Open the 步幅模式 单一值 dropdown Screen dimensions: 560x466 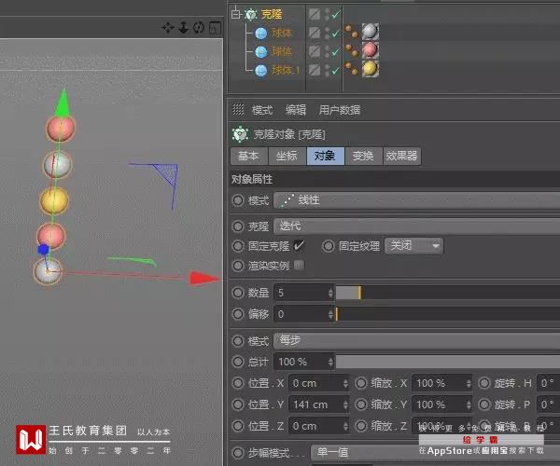(435, 452)
